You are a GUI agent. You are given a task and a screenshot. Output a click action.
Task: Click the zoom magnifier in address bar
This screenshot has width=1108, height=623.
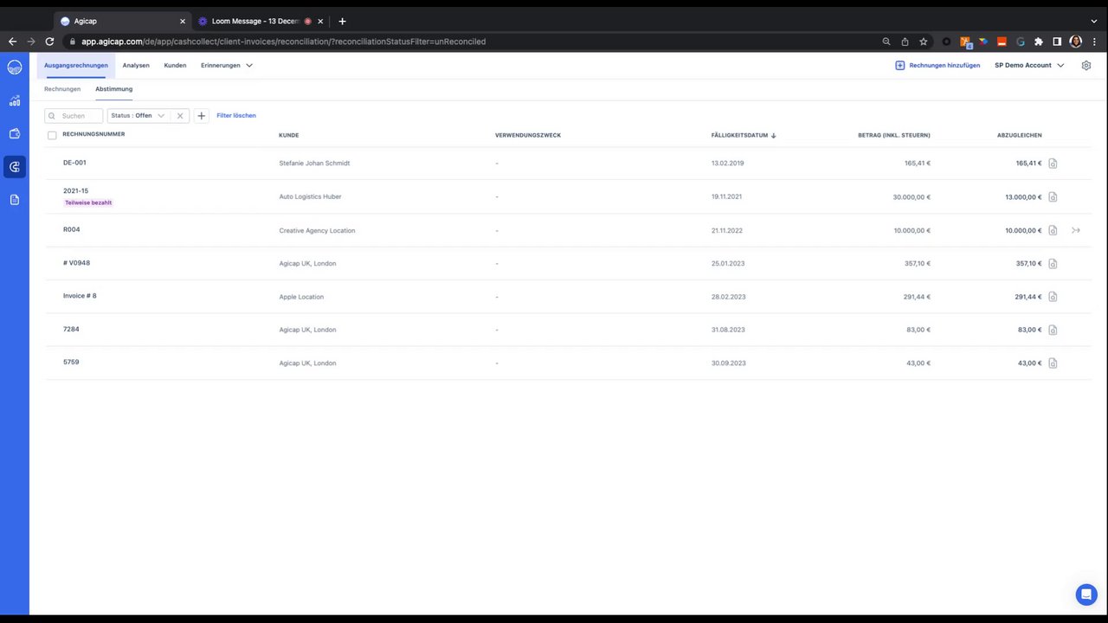point(886,42)
